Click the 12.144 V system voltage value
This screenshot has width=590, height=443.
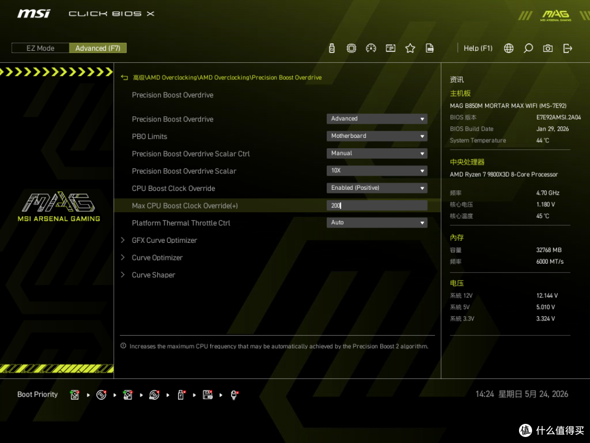(x=547, y=296)
